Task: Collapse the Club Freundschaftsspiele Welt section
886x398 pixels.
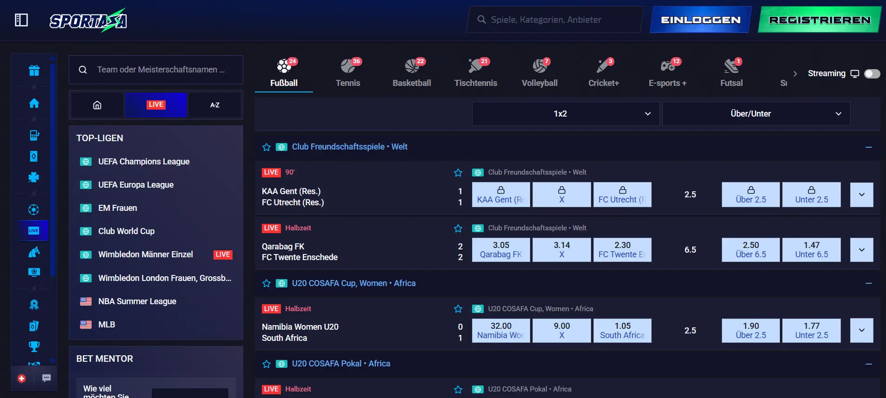Action: tap(868, 147)
